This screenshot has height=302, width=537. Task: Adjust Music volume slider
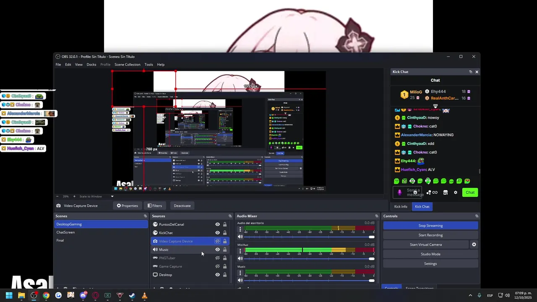[309, 280]
